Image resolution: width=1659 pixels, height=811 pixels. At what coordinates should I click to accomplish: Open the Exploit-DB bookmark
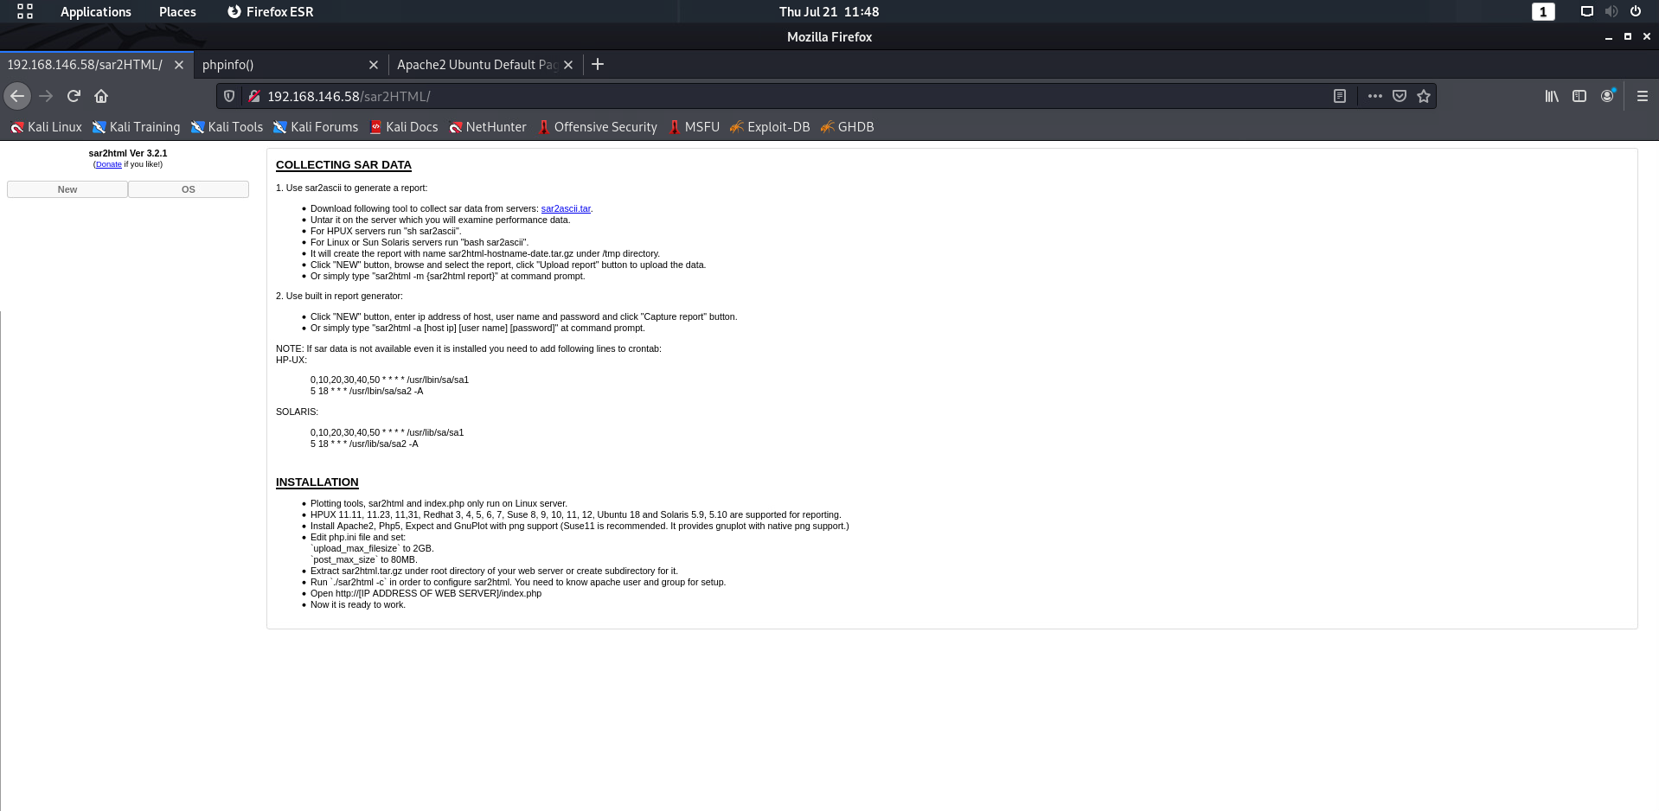point(769,127)
